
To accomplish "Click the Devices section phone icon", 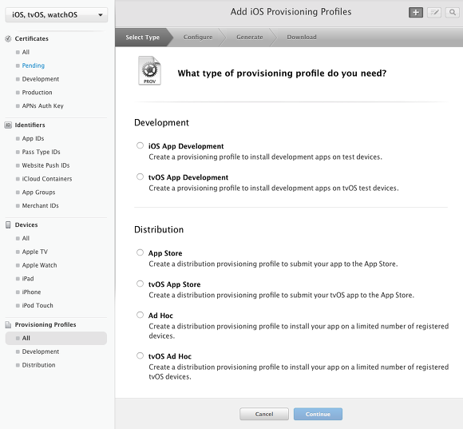I will click(8, 224).
